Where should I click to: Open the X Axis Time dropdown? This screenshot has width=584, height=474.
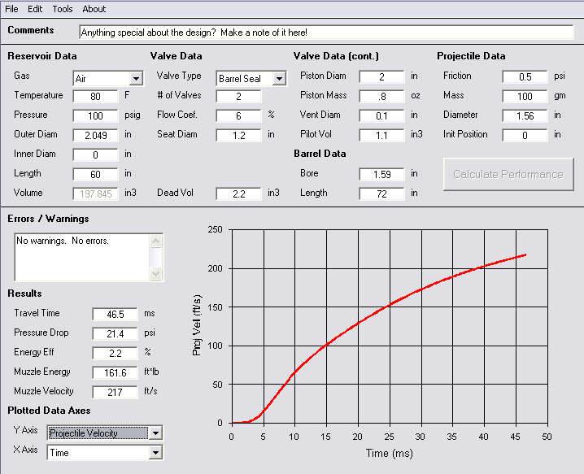pos(155,453)
